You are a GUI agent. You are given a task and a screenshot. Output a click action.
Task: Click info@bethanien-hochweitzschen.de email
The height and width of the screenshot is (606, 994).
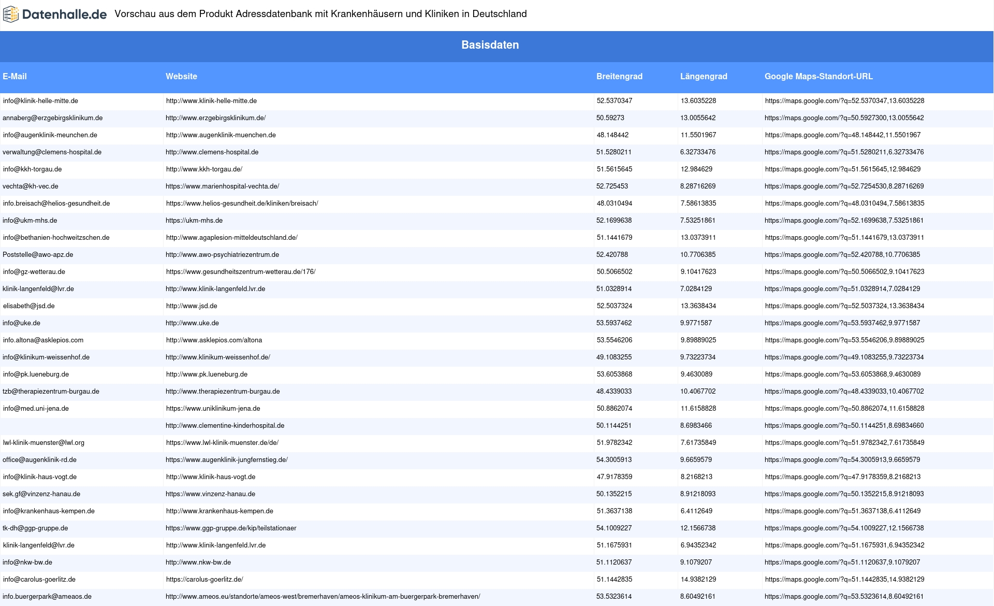pyautogui.click(x=56, y=238)
